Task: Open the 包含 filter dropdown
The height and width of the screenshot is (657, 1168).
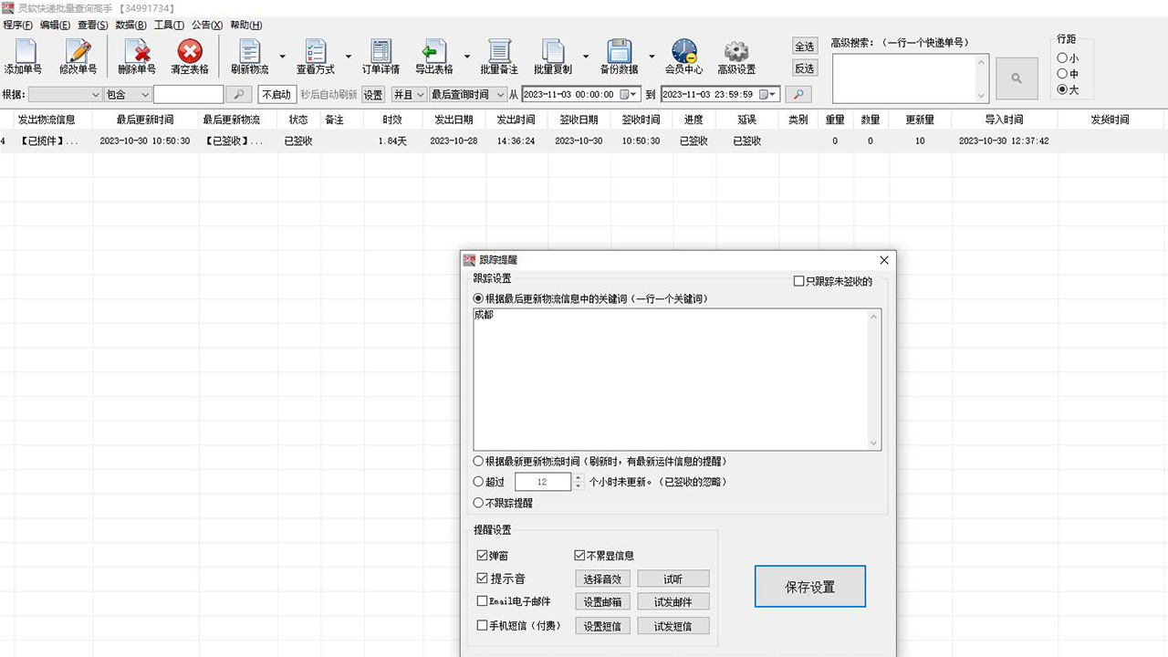Action: click(126, 93)
